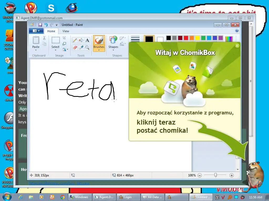Open Google Chrome from the taskbar

63,197
